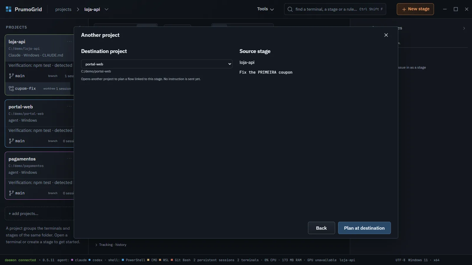Screen dimensions: 472x265
Task: Click Plan at destination
Action: tap(364, 228)
